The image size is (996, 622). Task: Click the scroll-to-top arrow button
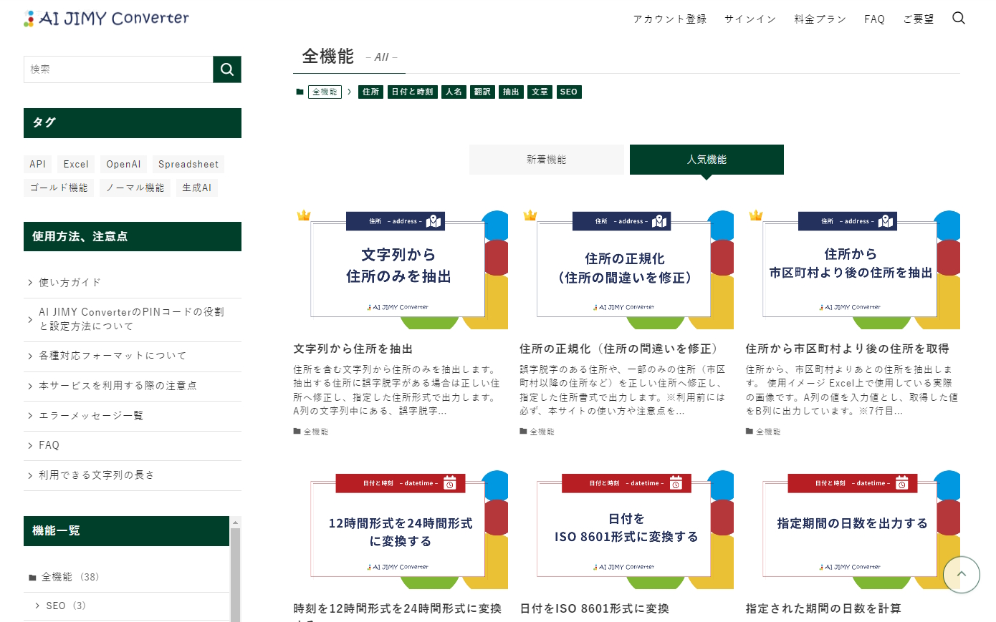pos(961,575)
